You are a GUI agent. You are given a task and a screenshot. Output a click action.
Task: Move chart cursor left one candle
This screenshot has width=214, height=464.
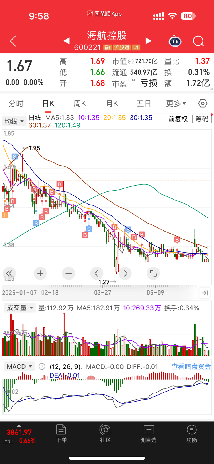click(97, 273)
